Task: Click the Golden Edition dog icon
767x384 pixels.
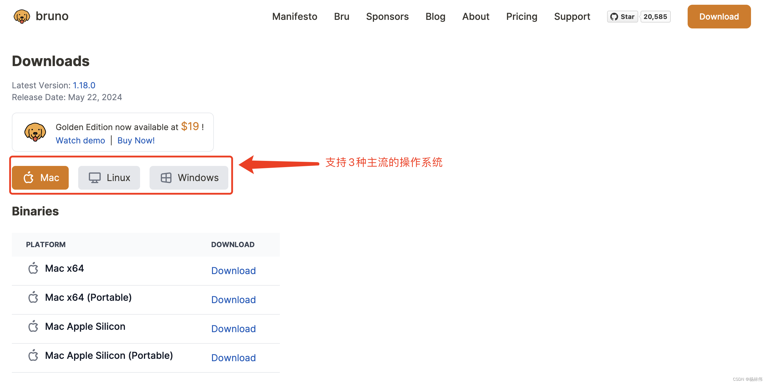Action: pyautogui.click(x=35, y=132)
